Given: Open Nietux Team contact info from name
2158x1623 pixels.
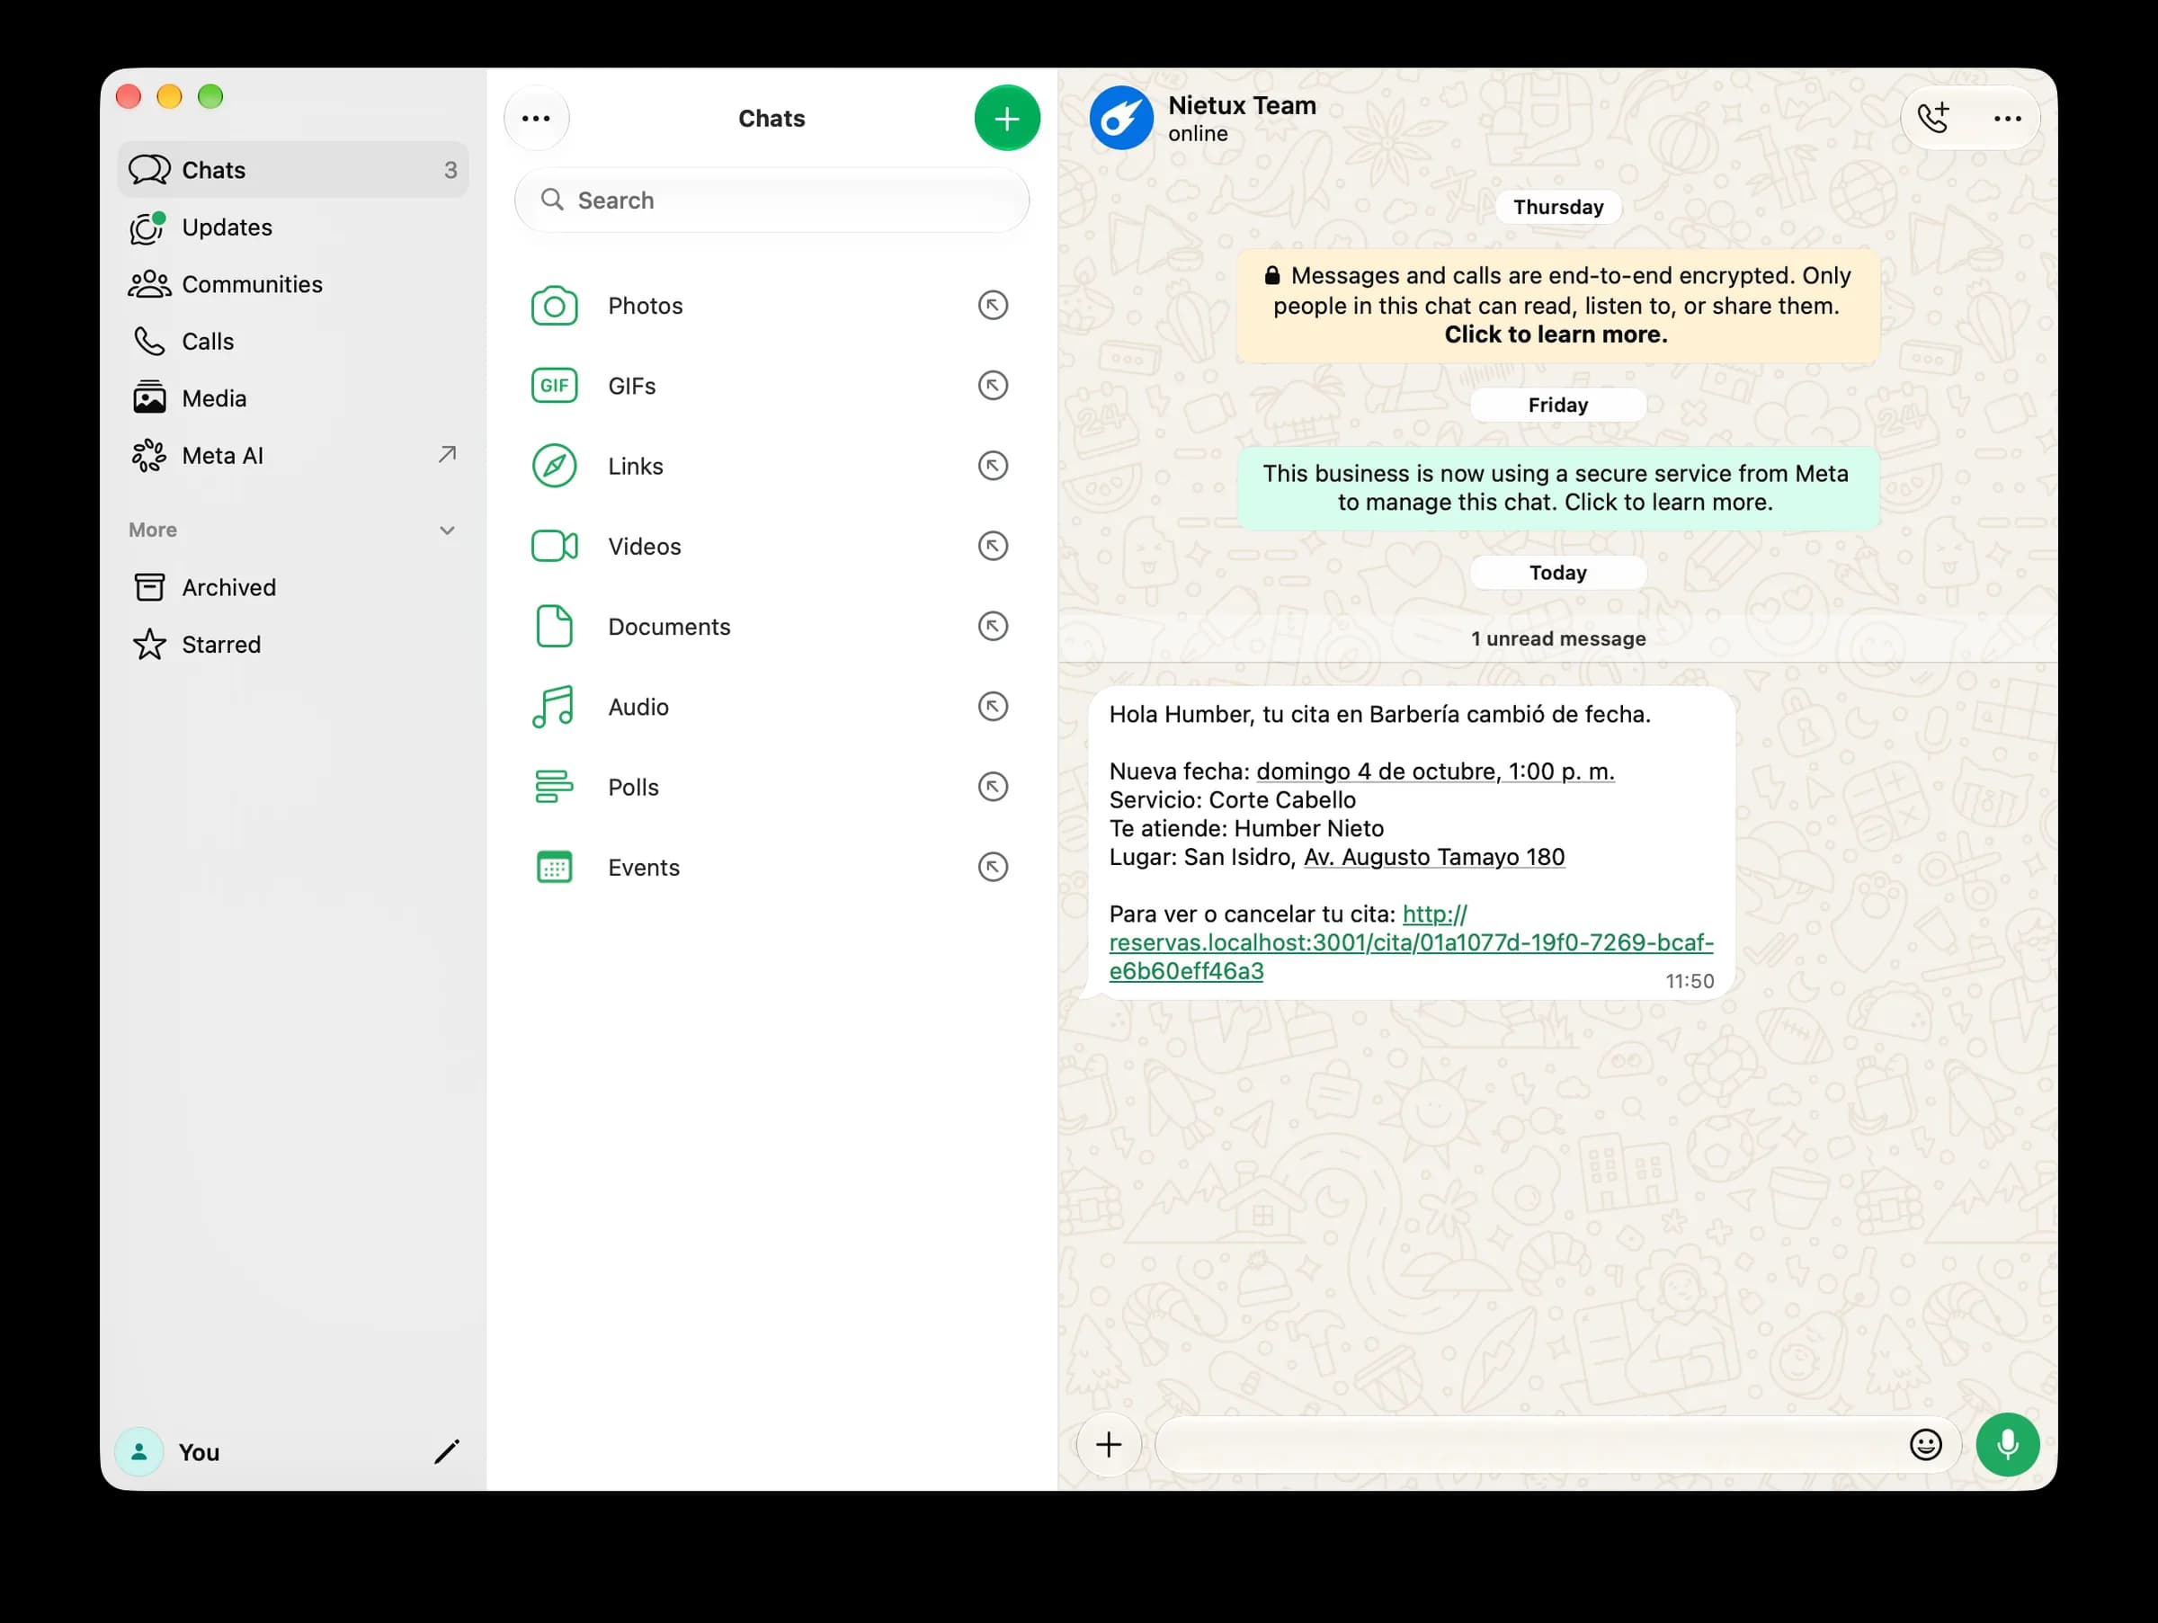Looking at the screenshot, I should [1242, 105].
